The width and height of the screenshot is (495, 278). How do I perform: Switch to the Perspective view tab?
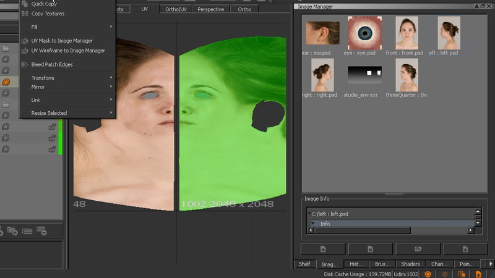210,9
